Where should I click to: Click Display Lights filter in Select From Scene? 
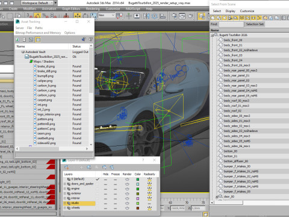point(225,18)
